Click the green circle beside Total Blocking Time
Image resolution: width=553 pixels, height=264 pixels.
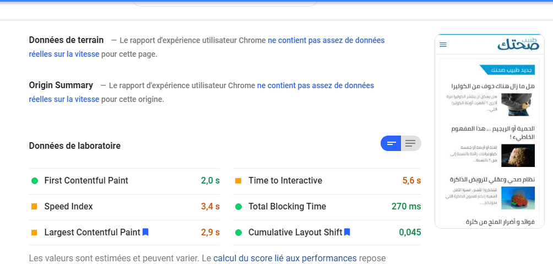(x=238, y=207)
